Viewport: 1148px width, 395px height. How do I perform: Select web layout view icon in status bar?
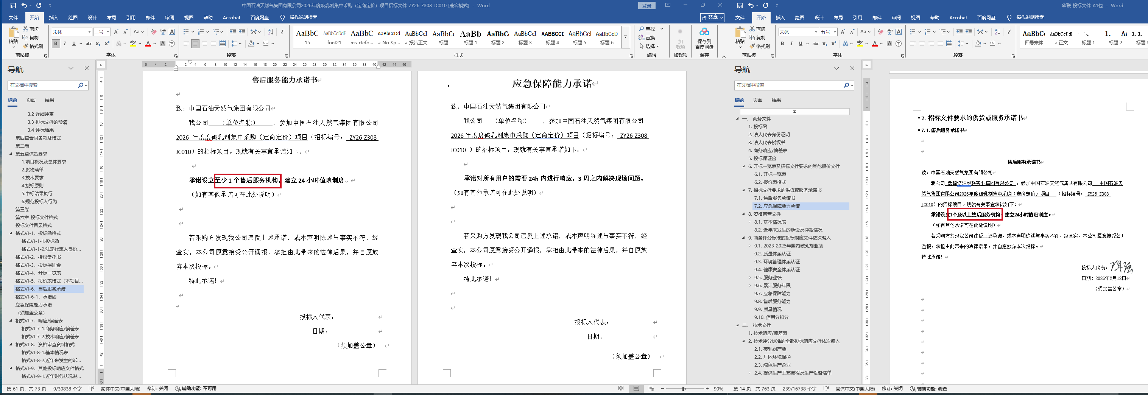pos(651,389)
